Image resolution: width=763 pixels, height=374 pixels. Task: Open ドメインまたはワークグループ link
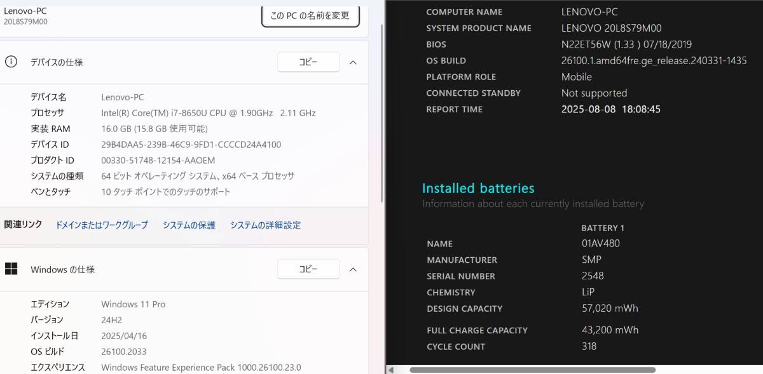coord(102,225)
